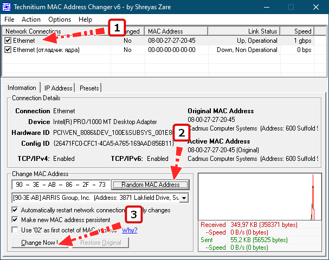Click the Sent 55,2 KB value
The width and height of the screenshot is (329, 260).
point(259,239)
